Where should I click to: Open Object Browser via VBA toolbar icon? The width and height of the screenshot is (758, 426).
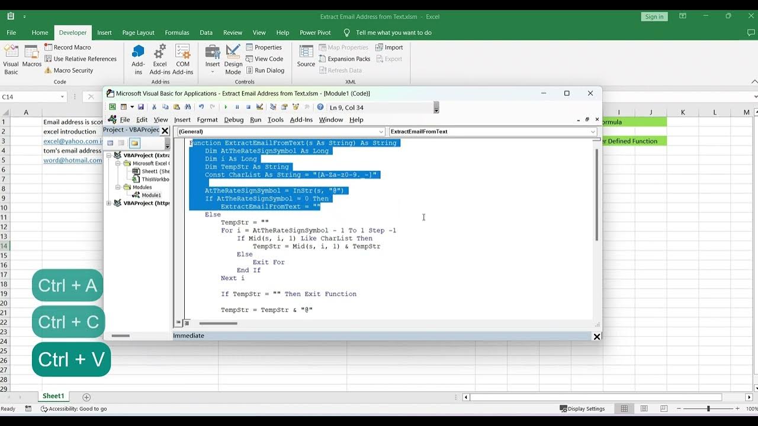296,107
